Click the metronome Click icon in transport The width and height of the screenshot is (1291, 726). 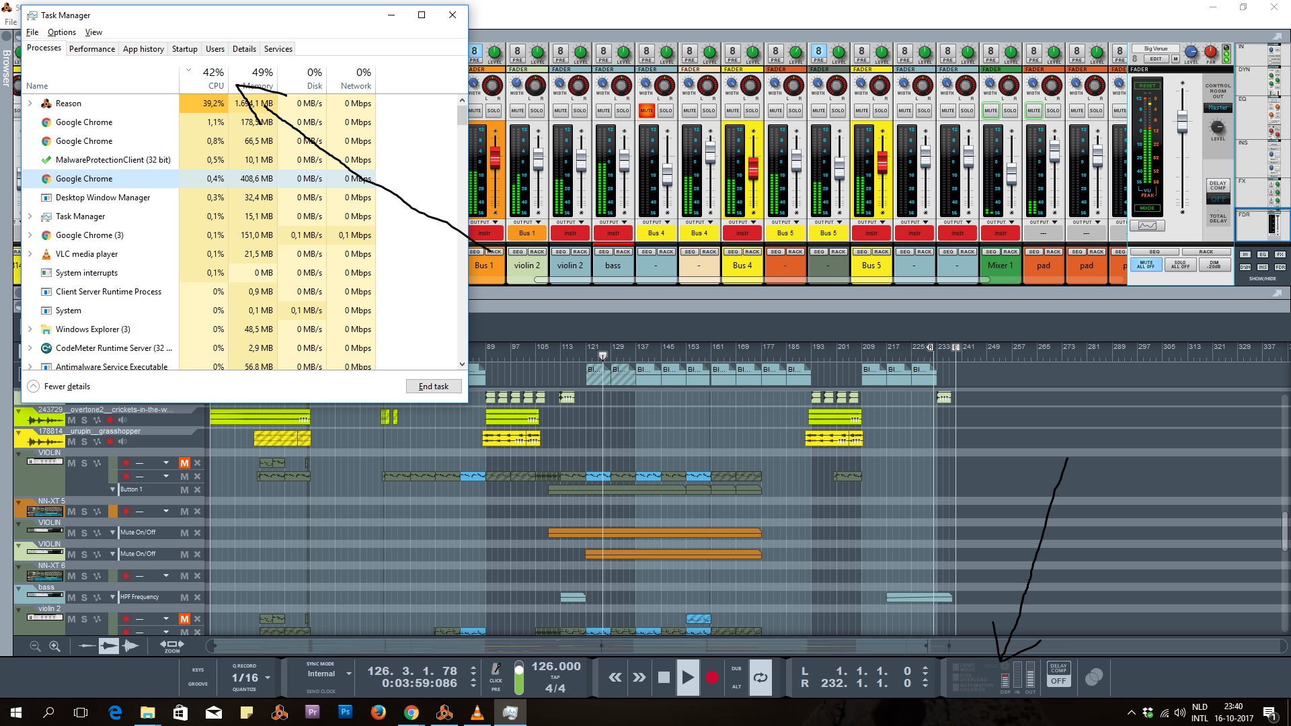496,669
